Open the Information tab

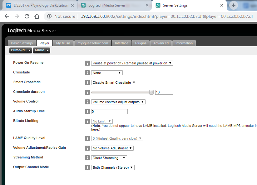click(x=184, y=43)
